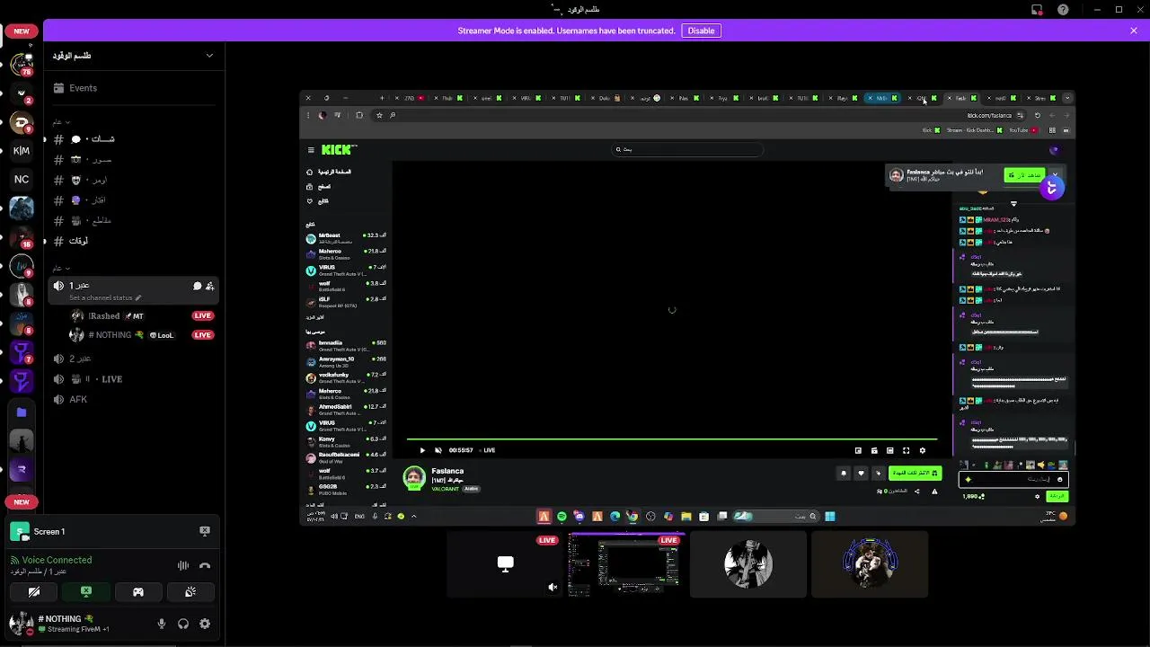
Task: Open Spotify in shared taskbar
Action: pyautogui.click(x=562, y=517)
